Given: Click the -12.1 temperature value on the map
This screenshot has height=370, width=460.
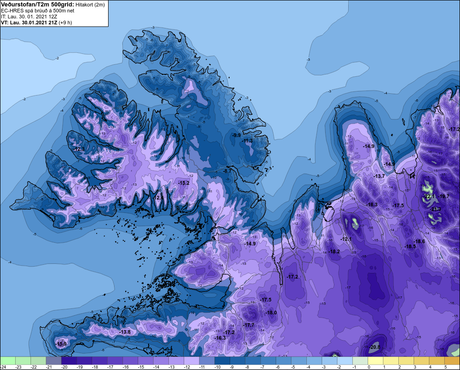Looking at the screenshot, I should (x=346, y=239).
